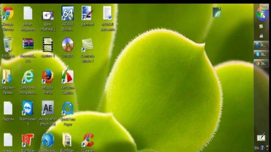This screenshot has height=152, width=271.
Task: Open the blank document icon beside Chrome
Action: (28, 13)
